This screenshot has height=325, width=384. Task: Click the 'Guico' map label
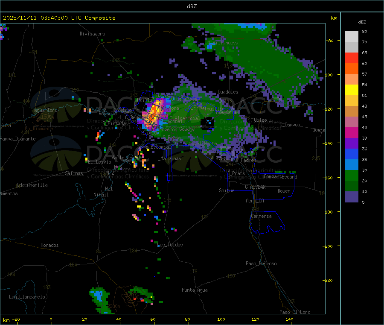pyautogui.click(x=260, y=120)
